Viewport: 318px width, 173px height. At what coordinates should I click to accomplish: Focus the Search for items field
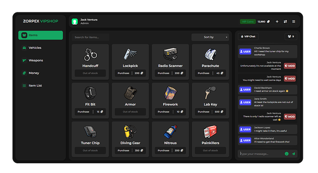(x=90, y=37)
